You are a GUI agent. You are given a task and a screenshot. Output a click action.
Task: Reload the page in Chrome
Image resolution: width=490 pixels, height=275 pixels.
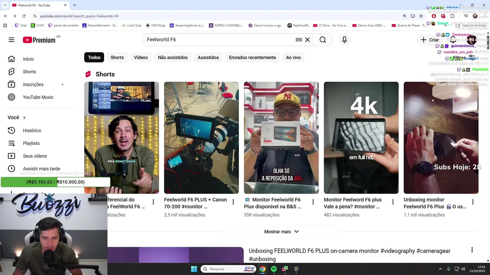24,16
